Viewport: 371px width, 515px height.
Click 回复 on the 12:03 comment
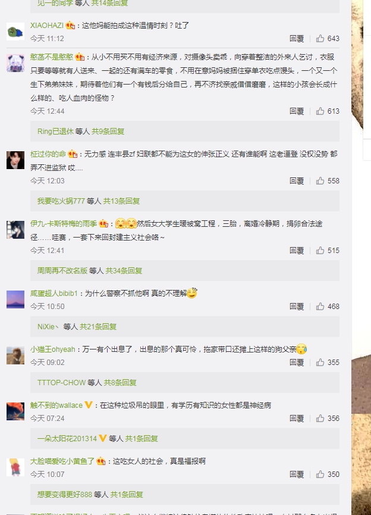click(x=297, y=181)
